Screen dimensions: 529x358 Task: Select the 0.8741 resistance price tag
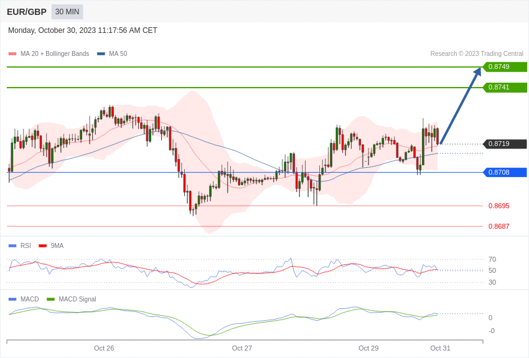(505, 87)
